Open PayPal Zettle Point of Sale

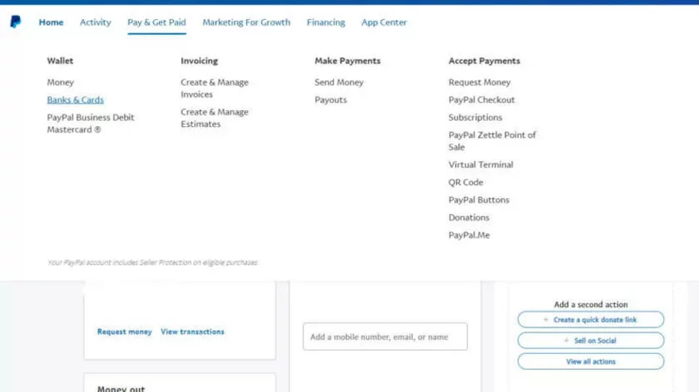pyautogui.click(x=492, y=140)
